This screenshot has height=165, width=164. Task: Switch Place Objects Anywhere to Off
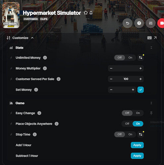[127, 124]
